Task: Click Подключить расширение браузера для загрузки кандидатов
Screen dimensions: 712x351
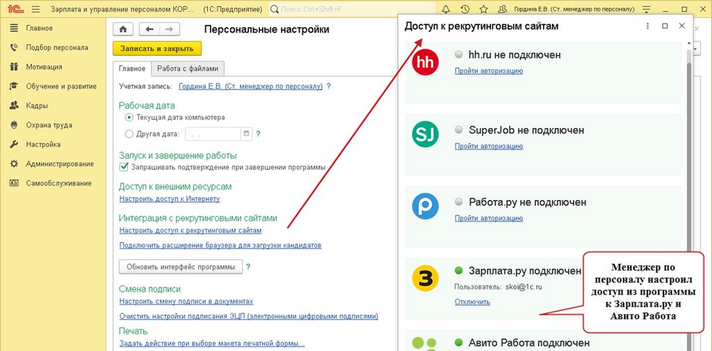Action: (220, 245)
